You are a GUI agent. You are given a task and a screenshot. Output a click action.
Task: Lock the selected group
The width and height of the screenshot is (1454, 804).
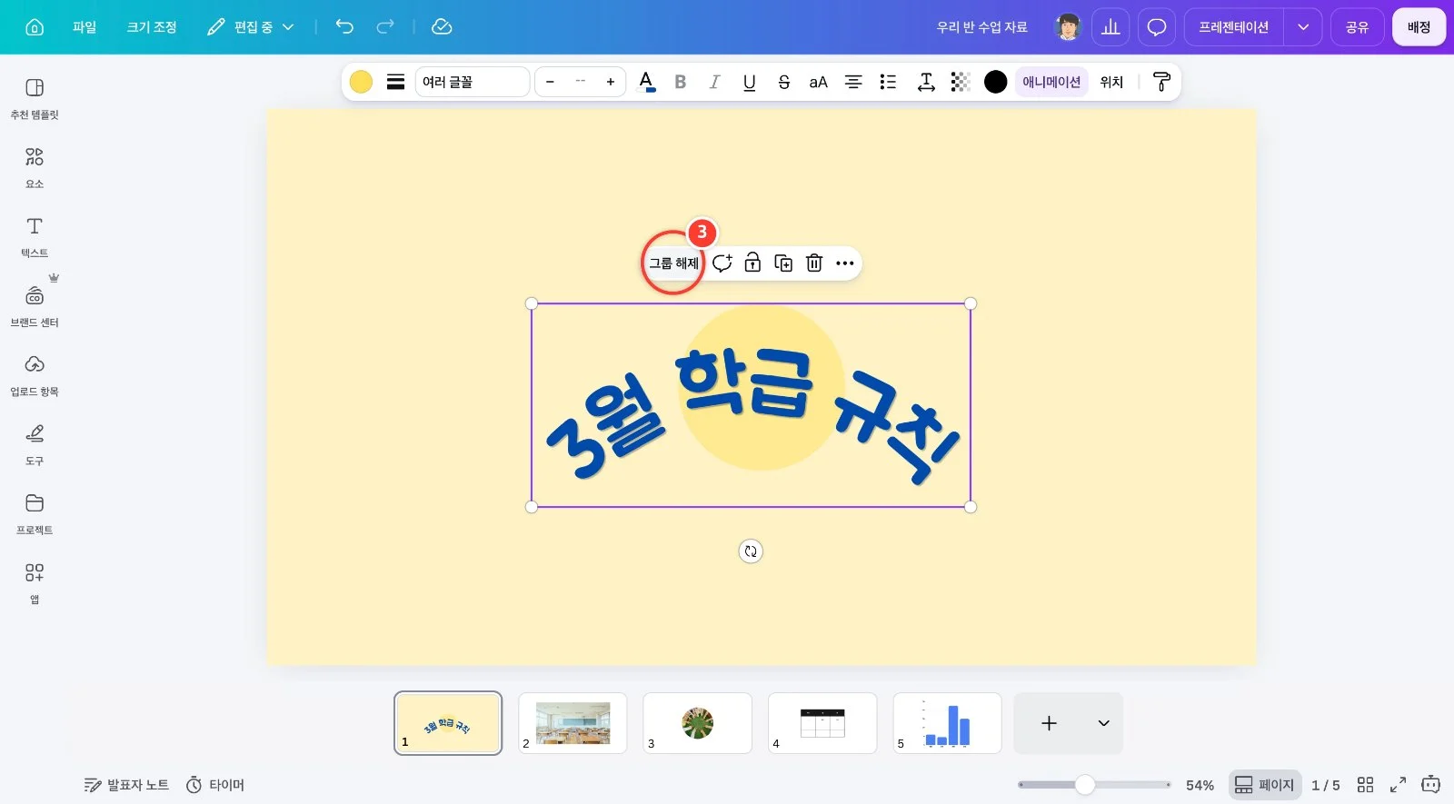click(752, 263)
